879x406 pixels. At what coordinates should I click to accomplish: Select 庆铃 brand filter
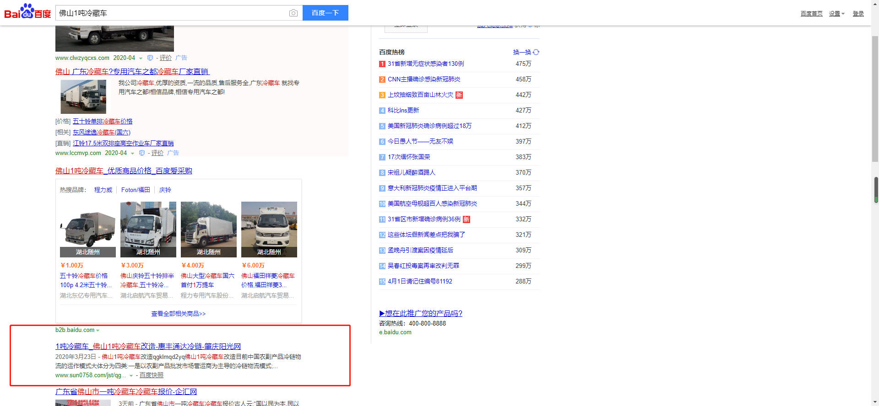tap(165, 190)
